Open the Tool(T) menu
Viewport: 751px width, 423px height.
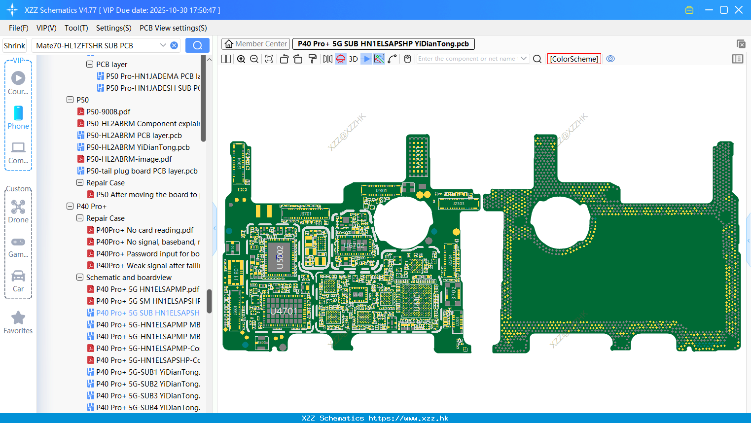point(76,28)
